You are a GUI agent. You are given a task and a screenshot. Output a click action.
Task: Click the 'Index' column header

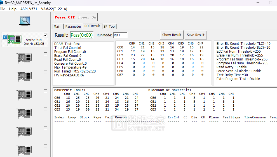(x=59, y=117)
